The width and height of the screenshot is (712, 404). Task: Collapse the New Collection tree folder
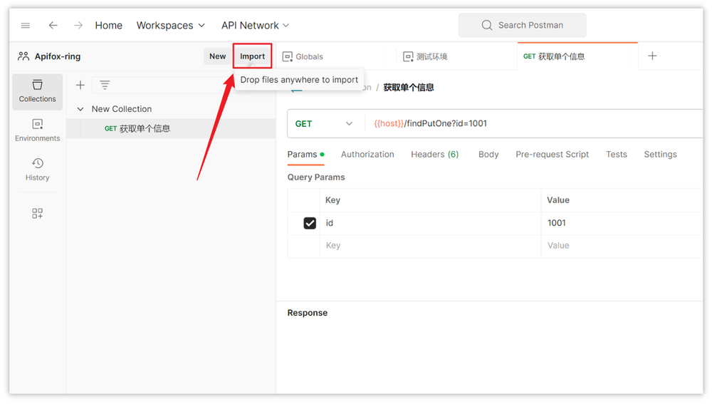click(x=80, y=109)
